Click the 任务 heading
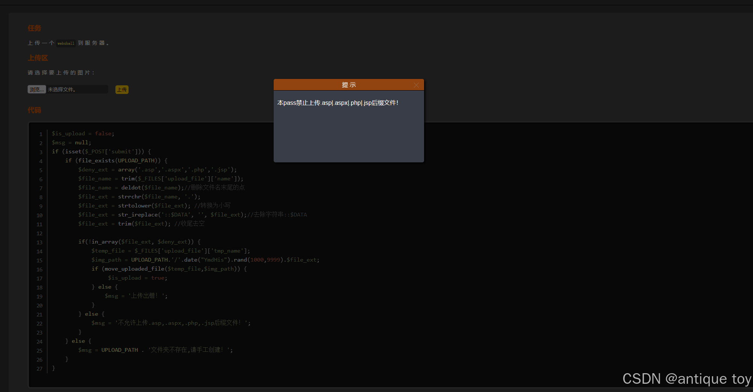This screenshot has width=753, height=392. click(34, 28)
